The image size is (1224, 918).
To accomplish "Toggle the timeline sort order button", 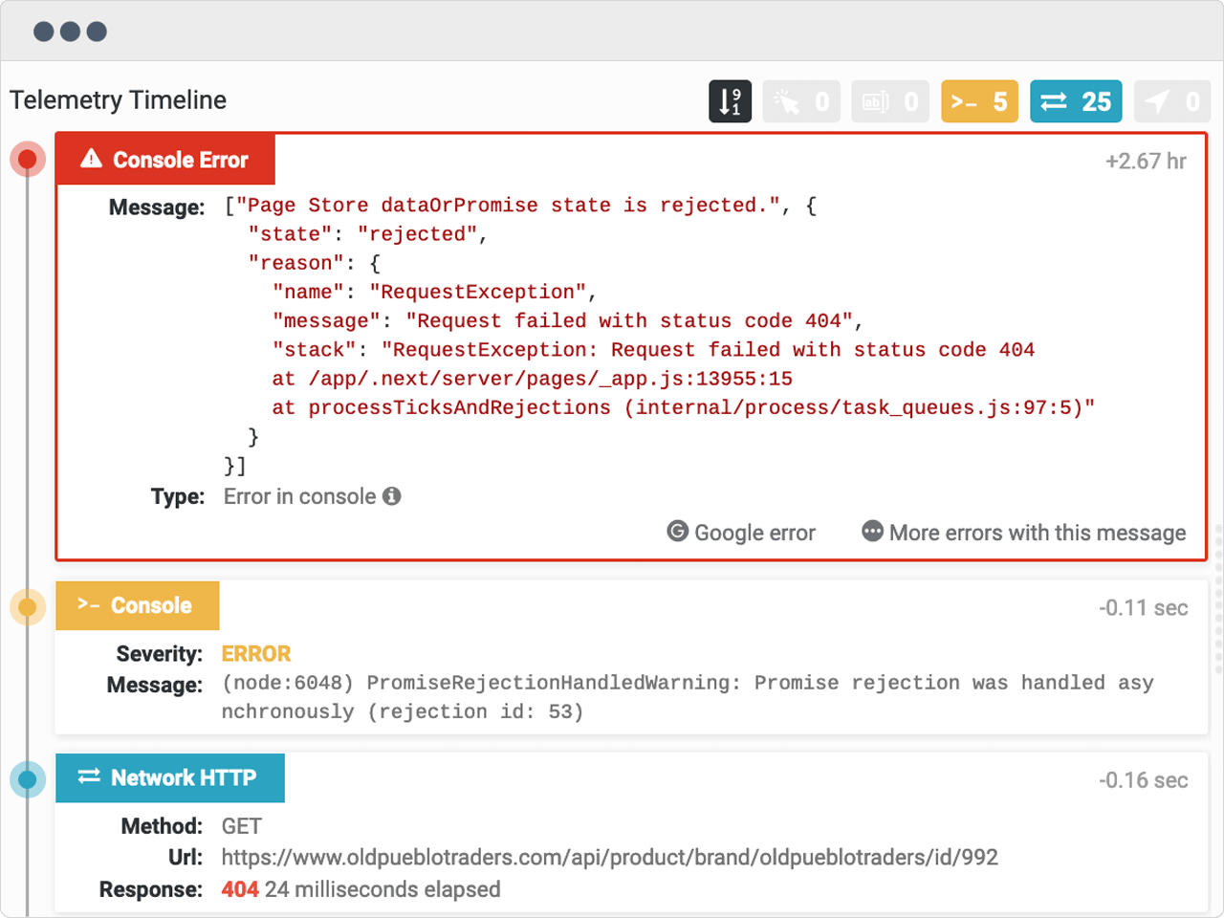I will coord(730,101).
